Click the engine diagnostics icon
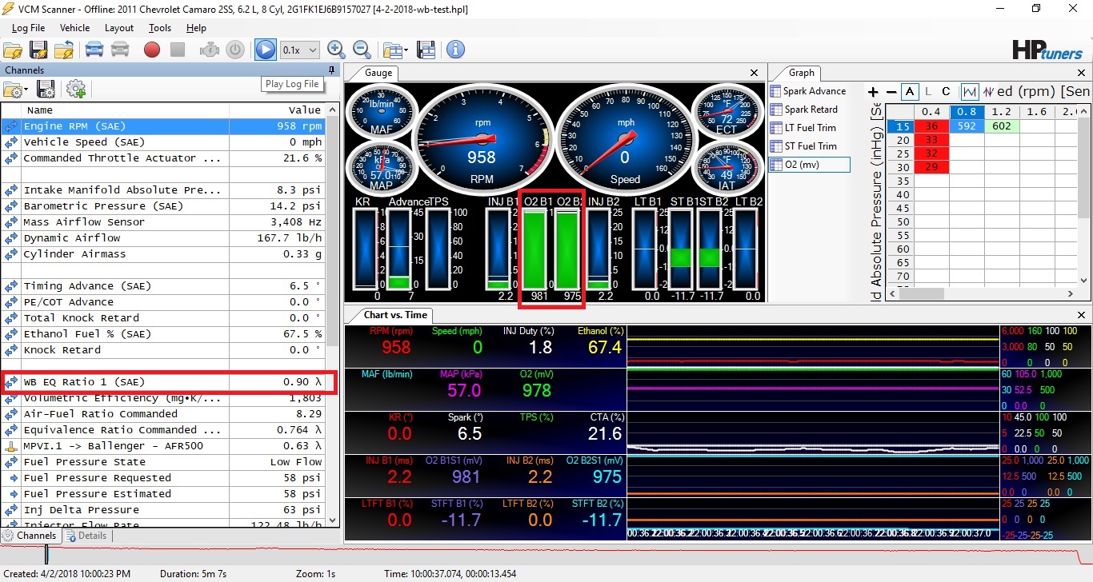This screenshot has width=1093, height=582. 210,50
